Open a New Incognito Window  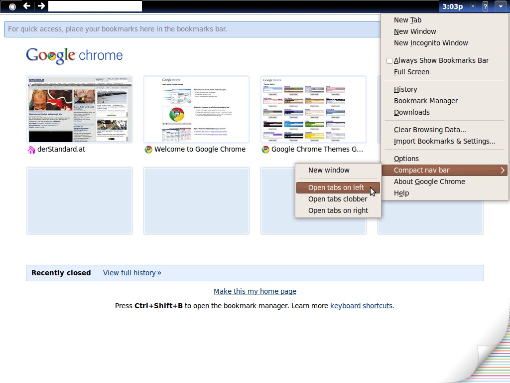(x=431, y=43)
